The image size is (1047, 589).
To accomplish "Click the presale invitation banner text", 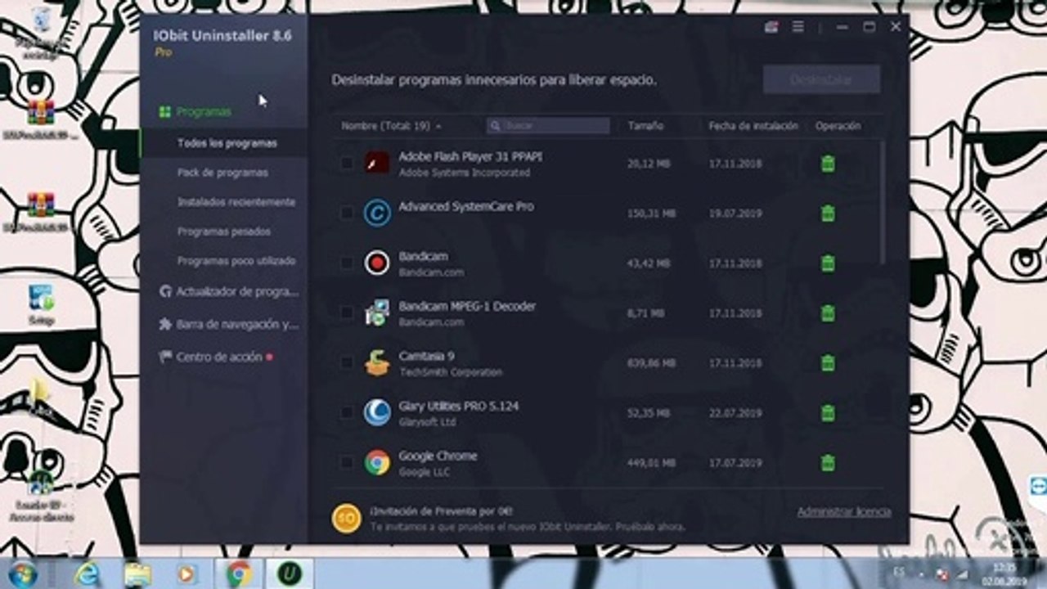I will [528, 519].
